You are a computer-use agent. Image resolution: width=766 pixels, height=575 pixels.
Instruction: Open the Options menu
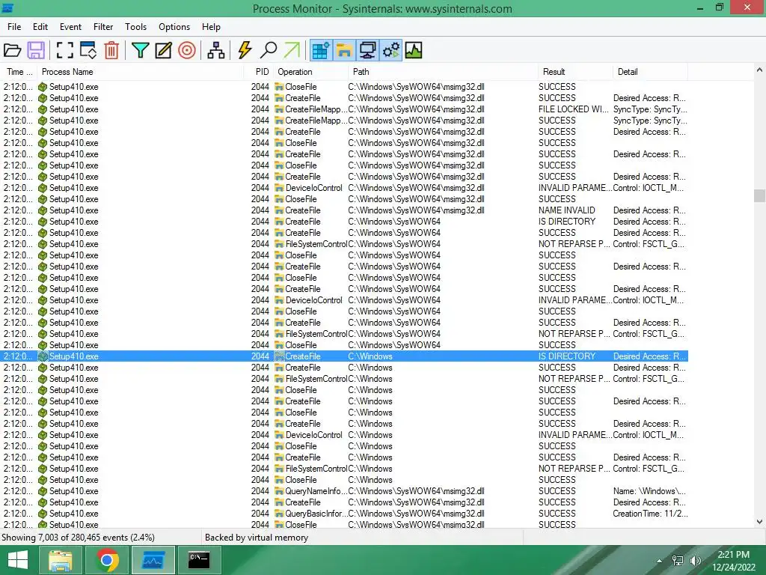point(174,27)
